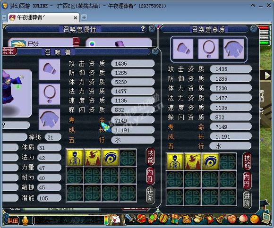This screenshot has height=228, width=274.
Task: Close the 召唤兽 detail panel
Action: (x=155, y=51)
